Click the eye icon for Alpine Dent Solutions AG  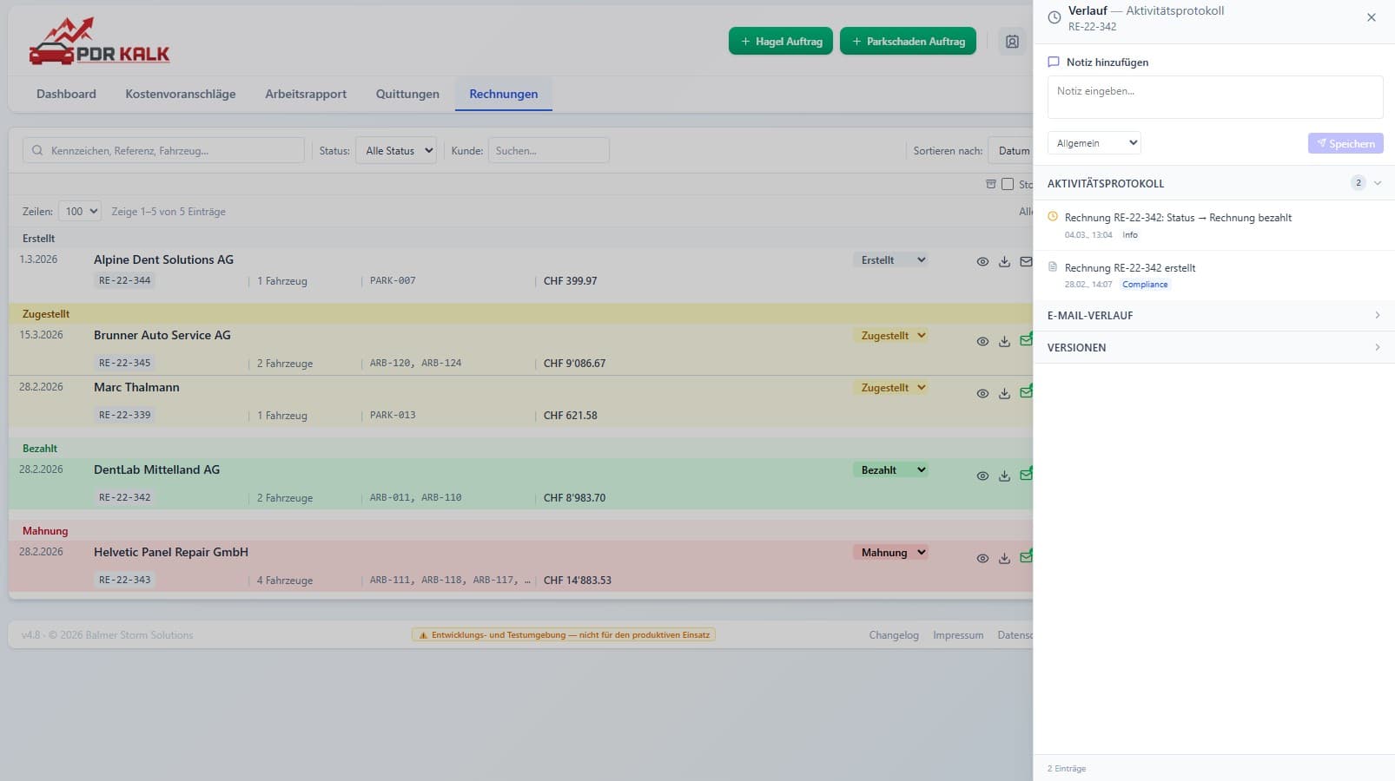[982, 262]
